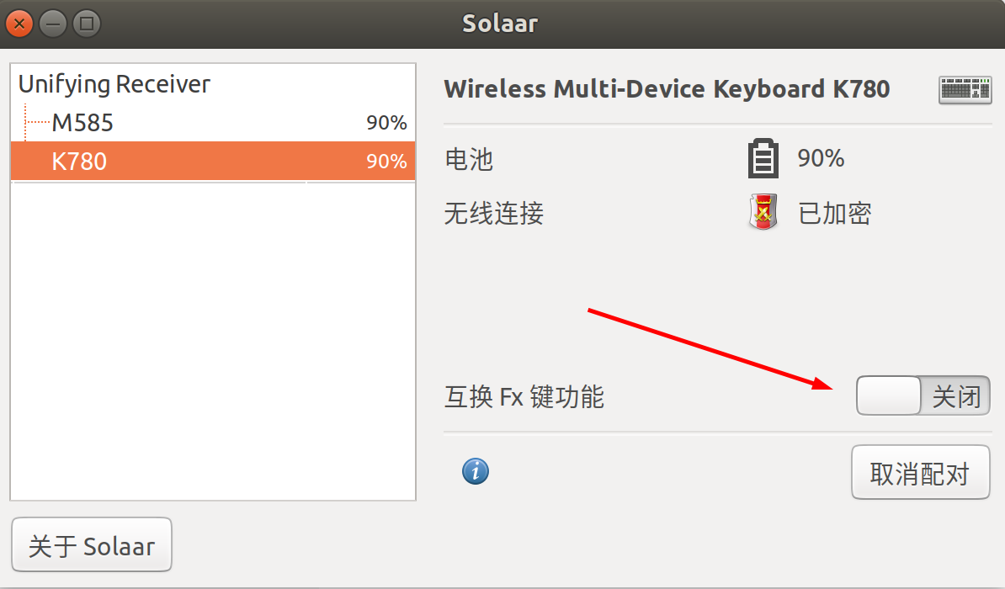
Task: Open the 关于 Solaar about dialog
Action: coord(92,544)
